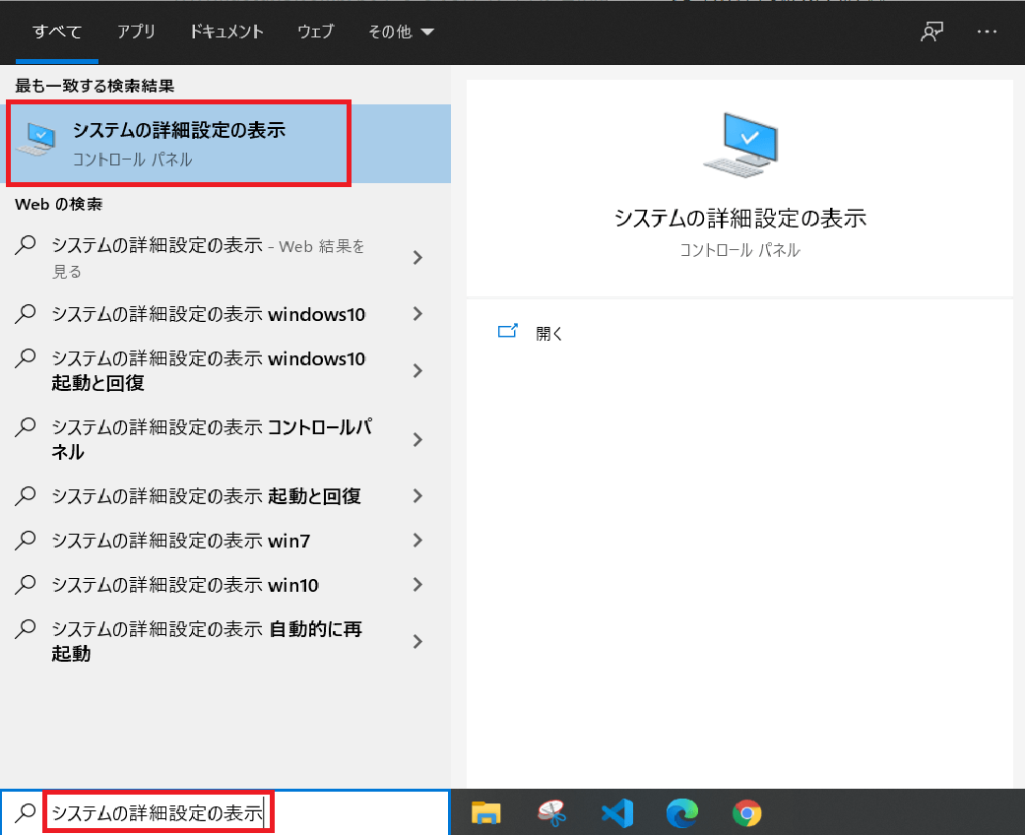Expand arrow for 'windows10 起動と回復' suggestion
The width and height of the screenshot is (1025, 835).
coord(417,371)
